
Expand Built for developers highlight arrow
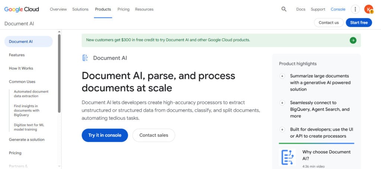point(282,130)
